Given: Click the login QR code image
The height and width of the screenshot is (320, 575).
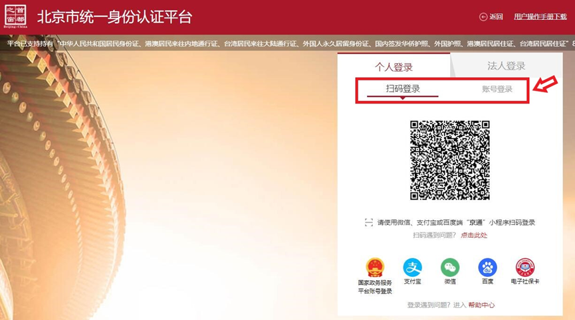Looking at the screenshot, I should [x=449, y=160].
